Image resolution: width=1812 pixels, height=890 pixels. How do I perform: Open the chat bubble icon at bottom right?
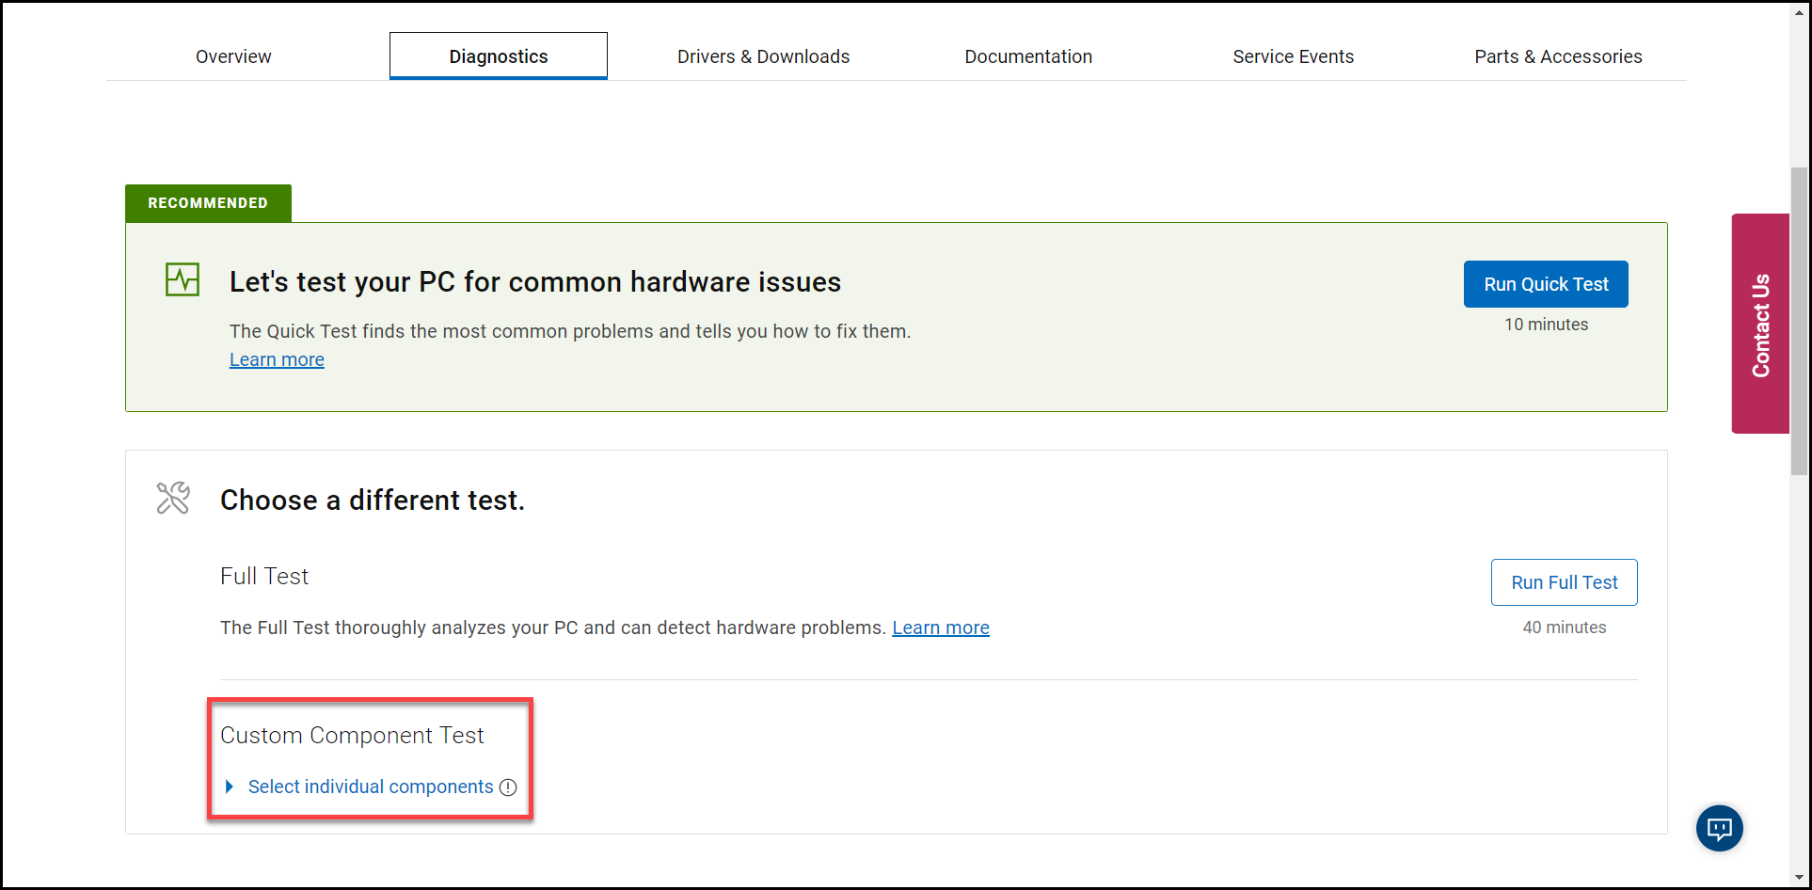pos(1719,829)
